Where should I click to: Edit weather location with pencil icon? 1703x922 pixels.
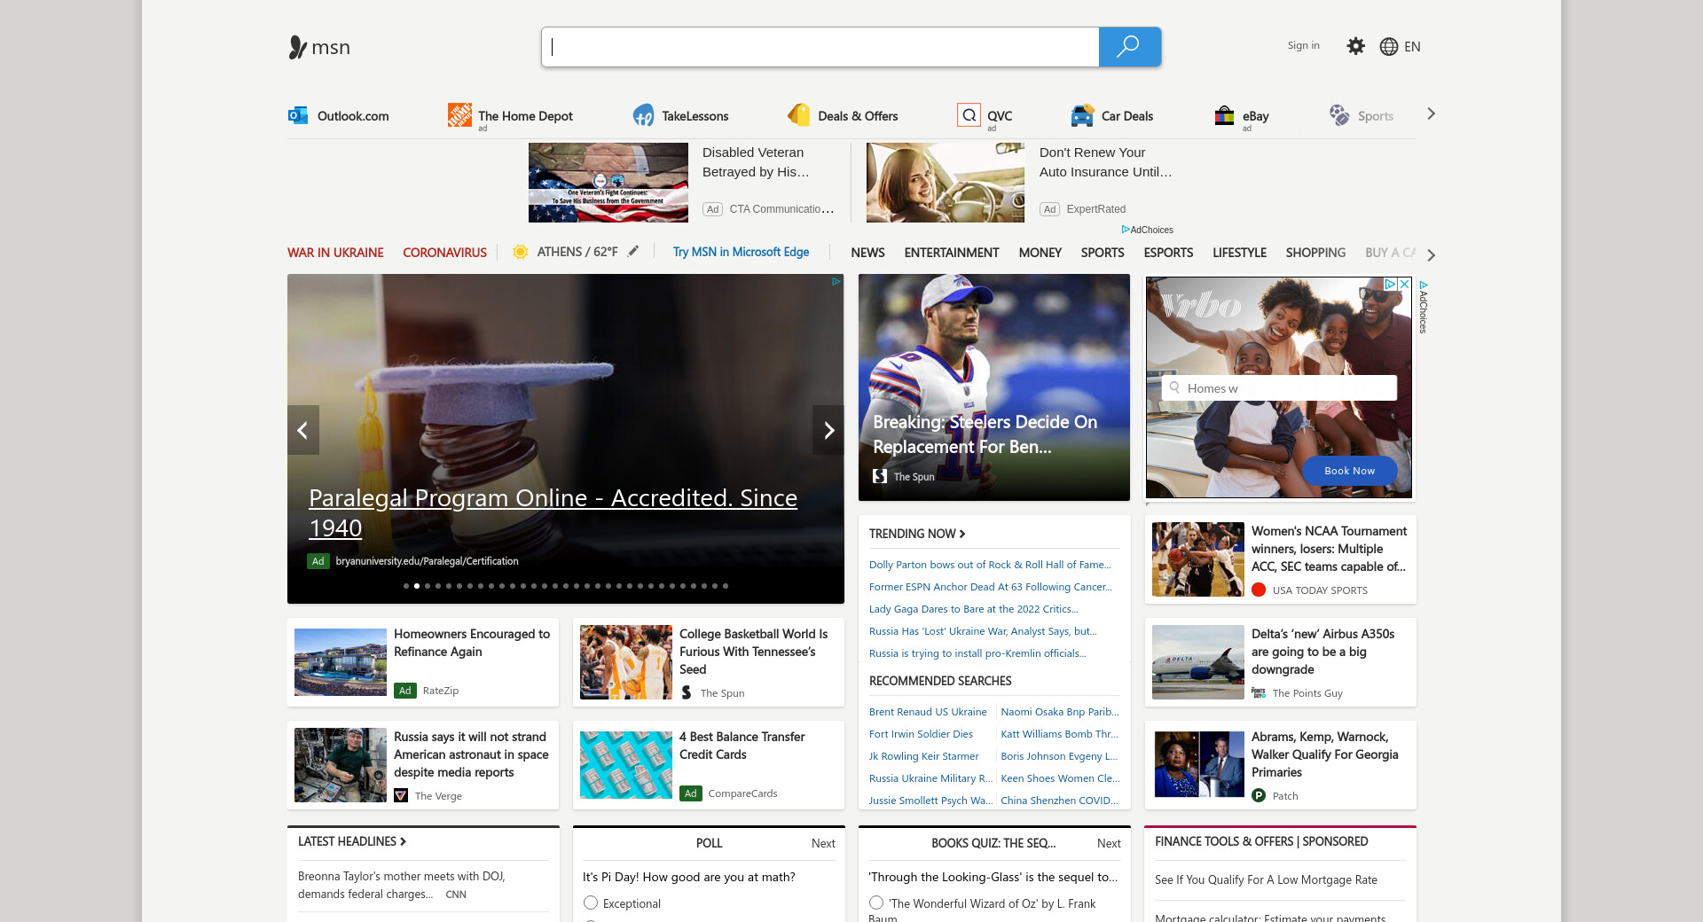(633, 252)
